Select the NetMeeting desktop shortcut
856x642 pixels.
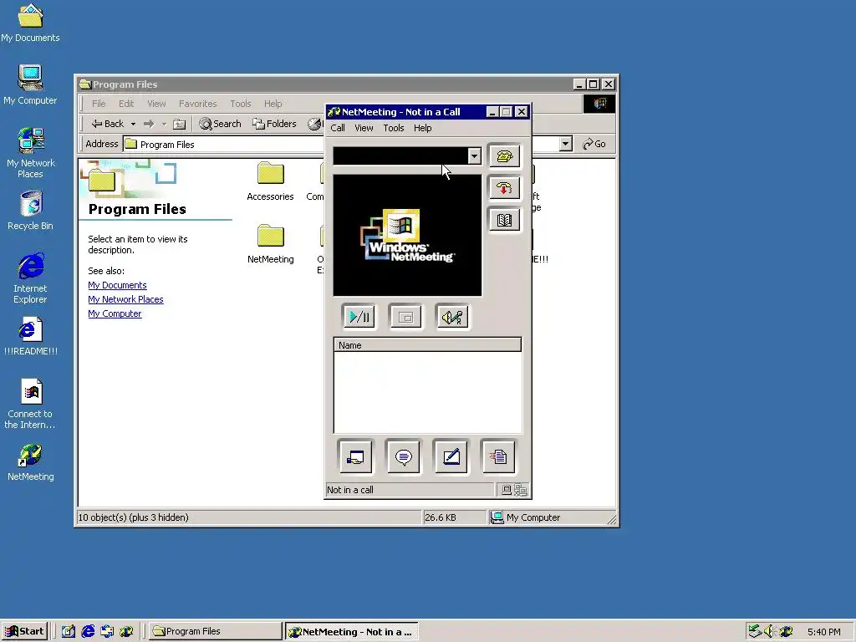tap(31, 462)
